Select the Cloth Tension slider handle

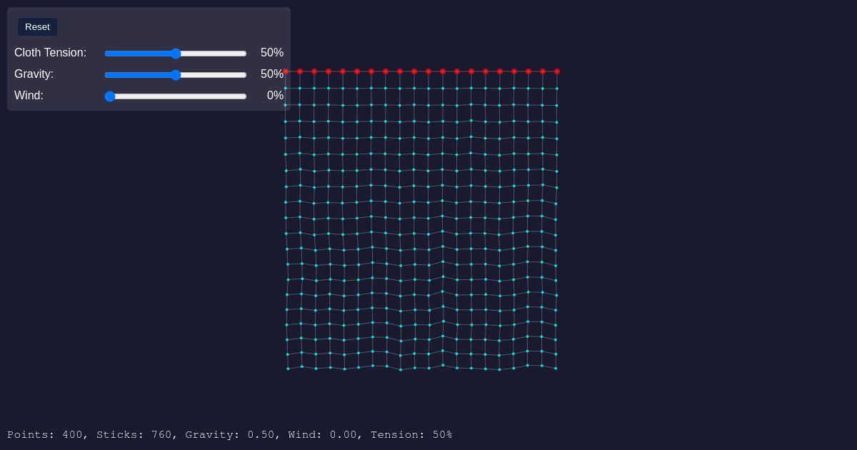click(x=176, y=54)
